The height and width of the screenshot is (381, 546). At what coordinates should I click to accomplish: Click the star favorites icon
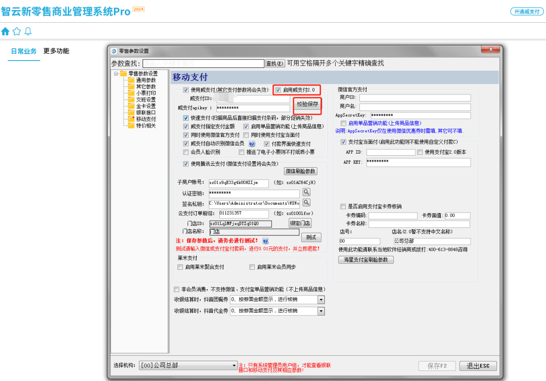tap(17, 31)
